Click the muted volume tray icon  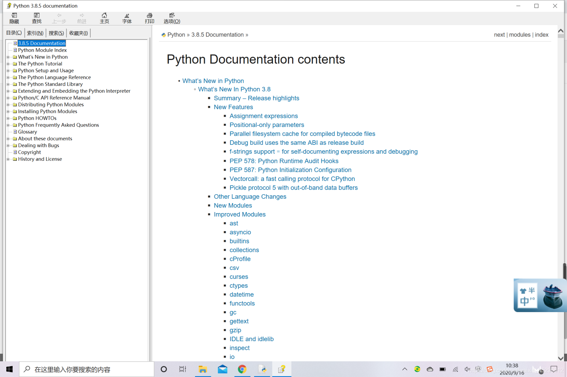click(x=467, y=369)
